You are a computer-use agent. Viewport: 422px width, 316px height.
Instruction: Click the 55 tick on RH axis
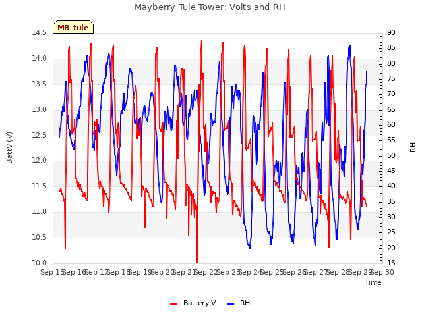[391, 140]
